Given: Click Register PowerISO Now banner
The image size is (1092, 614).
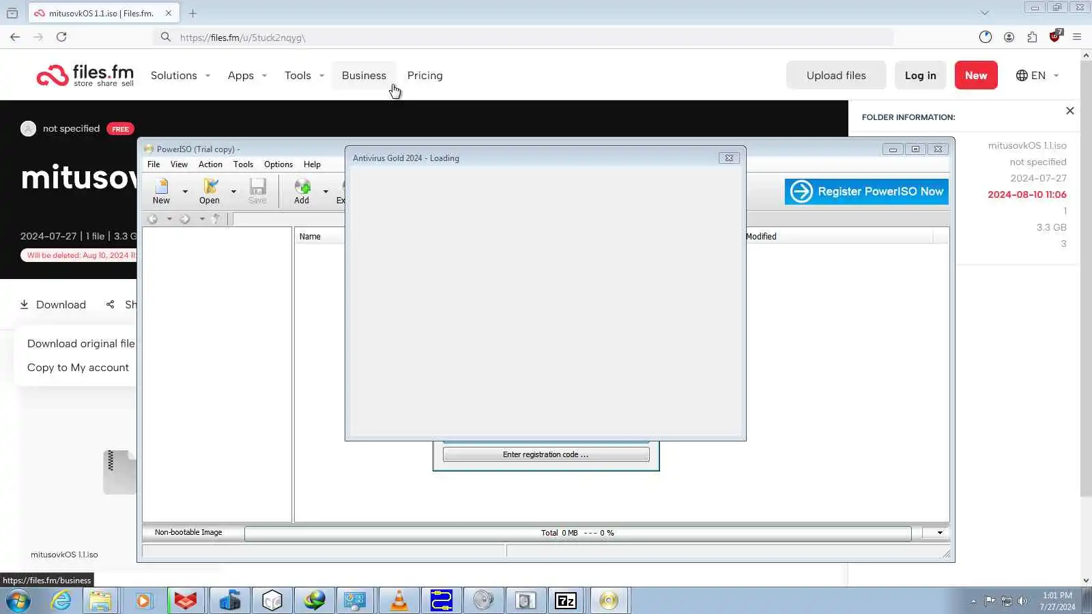Looking at the screenshot, I should (x=867, y=192).
